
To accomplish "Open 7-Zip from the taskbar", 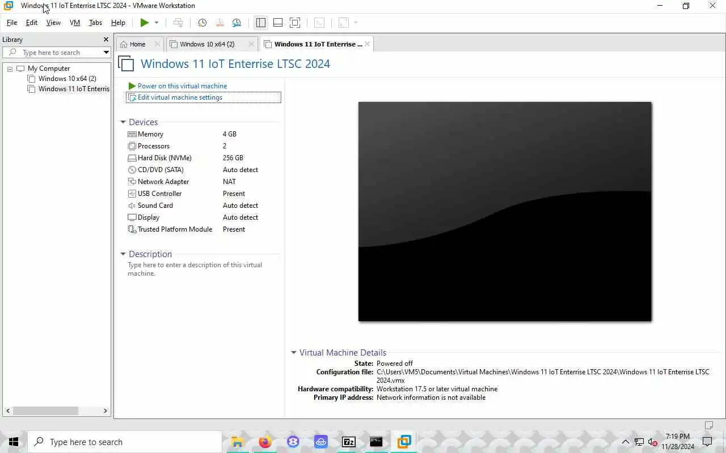I will click(x=349, y=442).
